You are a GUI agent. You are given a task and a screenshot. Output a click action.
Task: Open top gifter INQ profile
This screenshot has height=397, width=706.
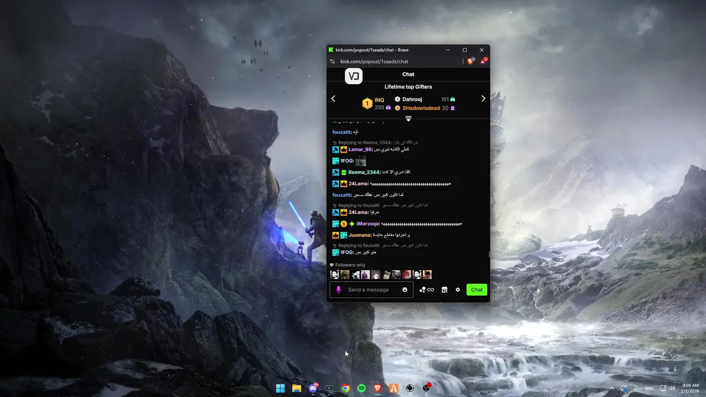pyautogui.click(x=379, y=100)
